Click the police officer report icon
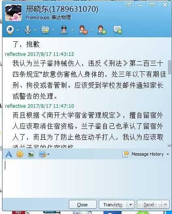 64,30
